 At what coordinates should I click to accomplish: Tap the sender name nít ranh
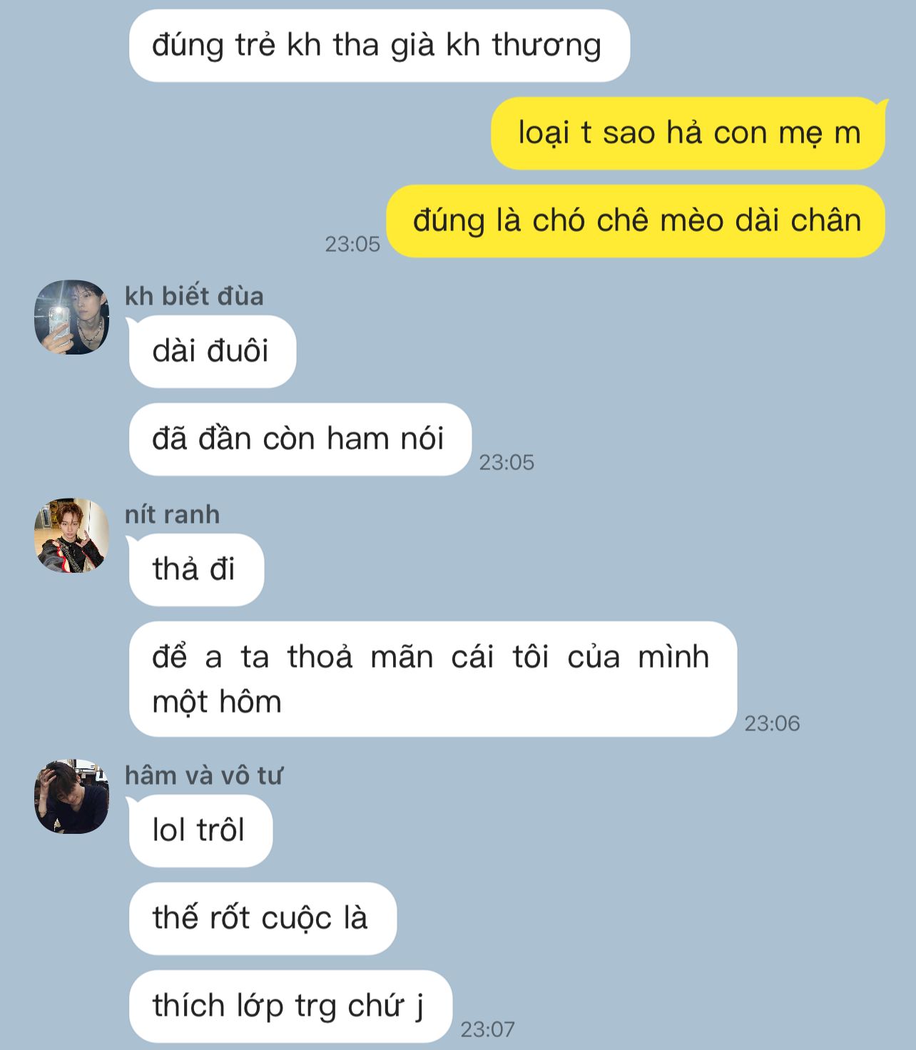point(172,514)
